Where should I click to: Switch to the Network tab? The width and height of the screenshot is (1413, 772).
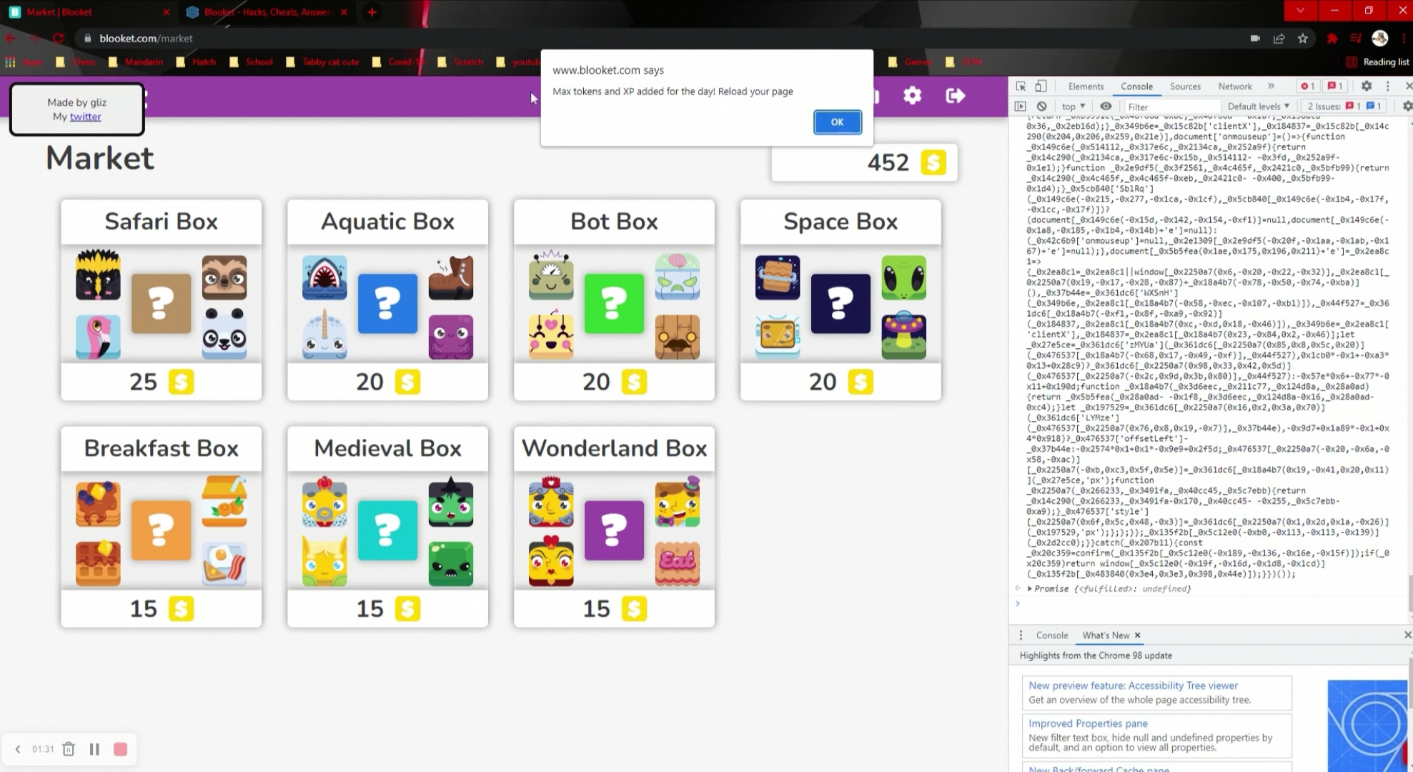pyautogui.click(x=1234, y=86)
